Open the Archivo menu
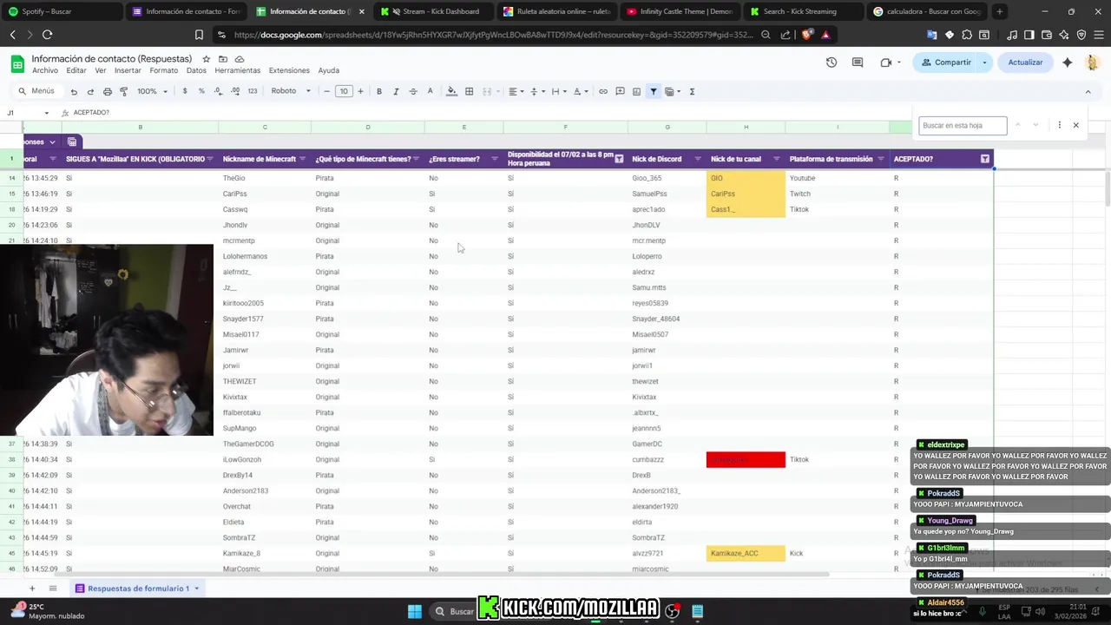 (x=45, y=70)
